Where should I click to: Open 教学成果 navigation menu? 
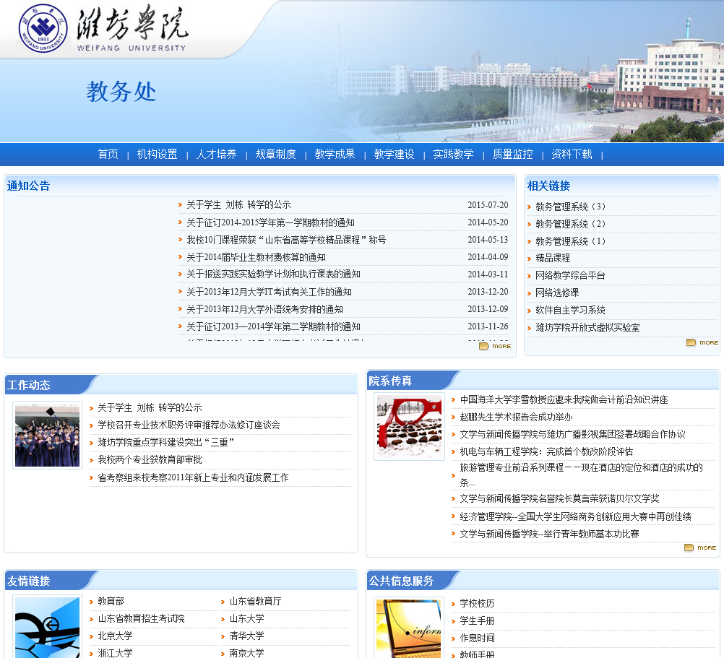pyautogui.click(x=335, y=154)
